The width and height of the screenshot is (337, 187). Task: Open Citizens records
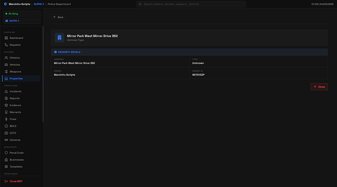(x=21, y=57)
